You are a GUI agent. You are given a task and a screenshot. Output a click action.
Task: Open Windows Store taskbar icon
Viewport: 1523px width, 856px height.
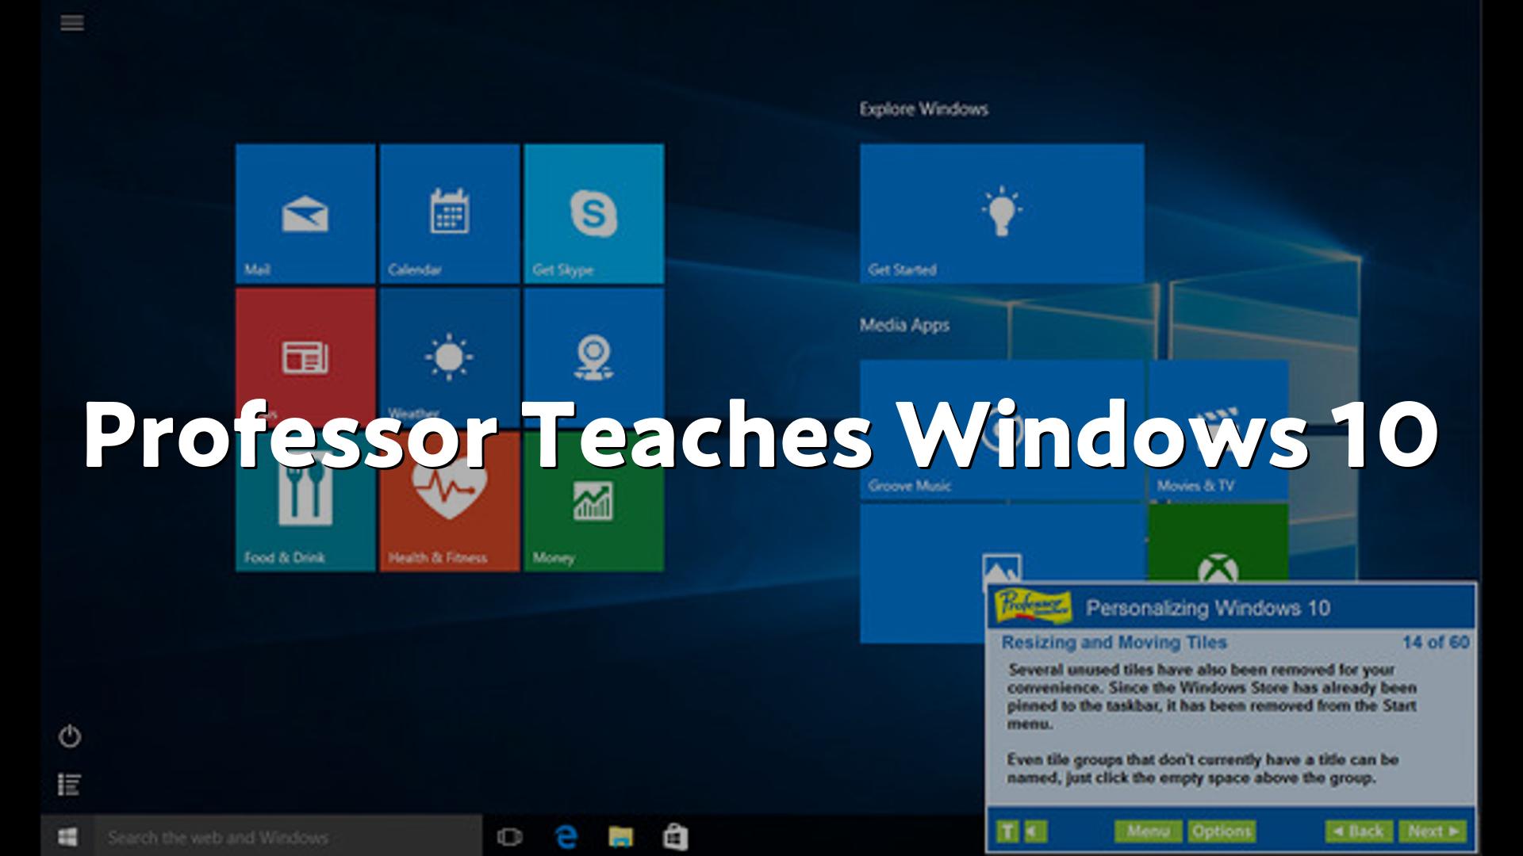coord(675,836)
